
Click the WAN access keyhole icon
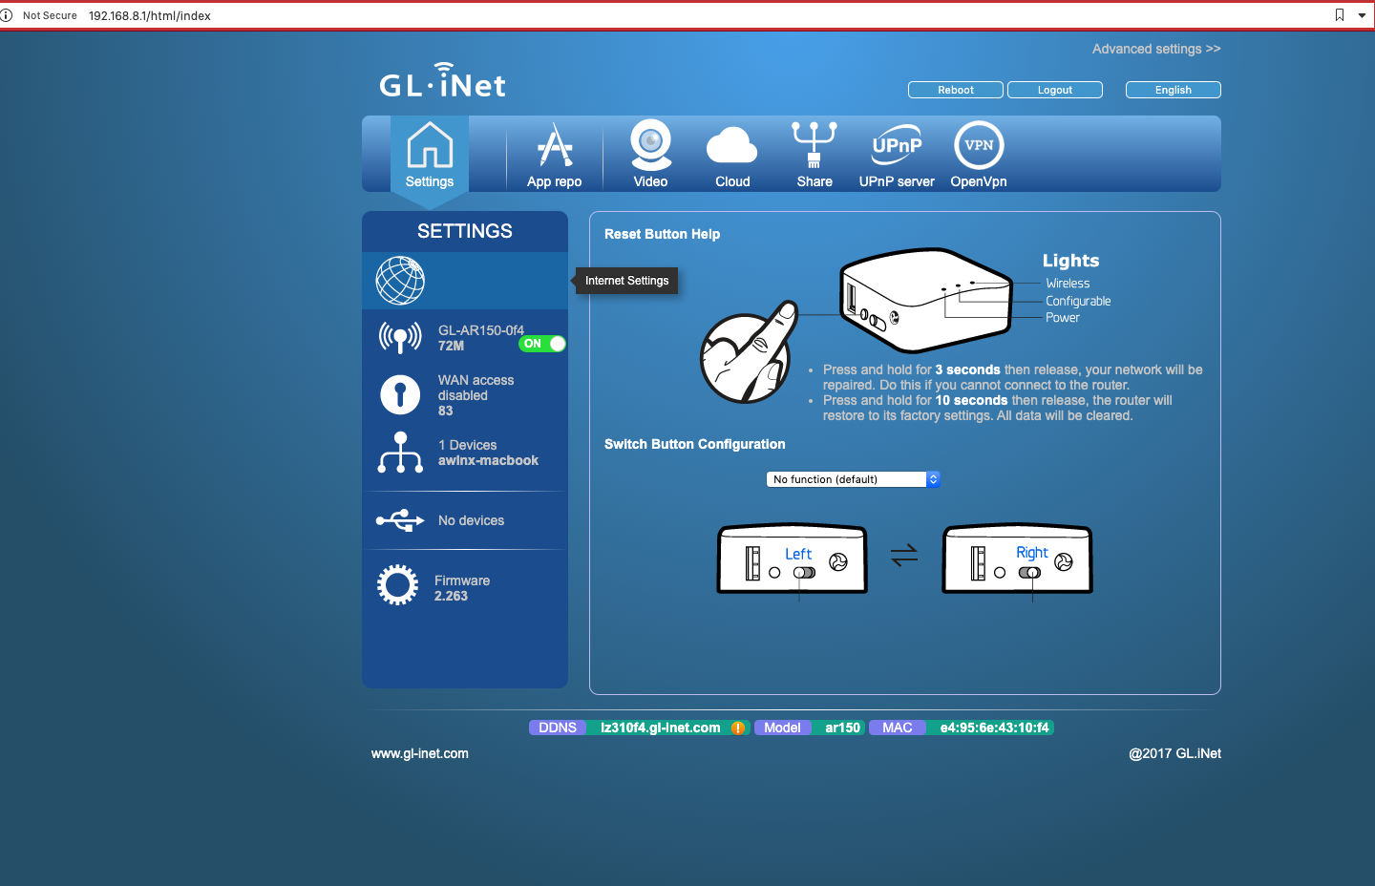400,394
